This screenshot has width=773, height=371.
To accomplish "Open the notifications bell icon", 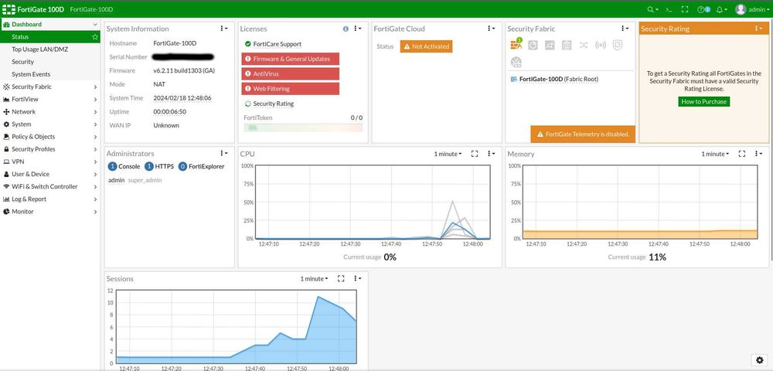I will tap(720, 9).
